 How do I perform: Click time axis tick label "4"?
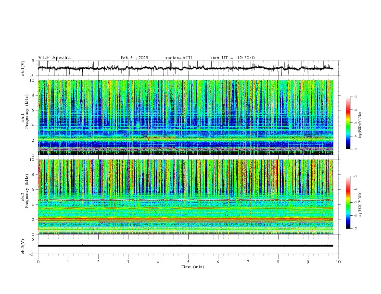158,262
